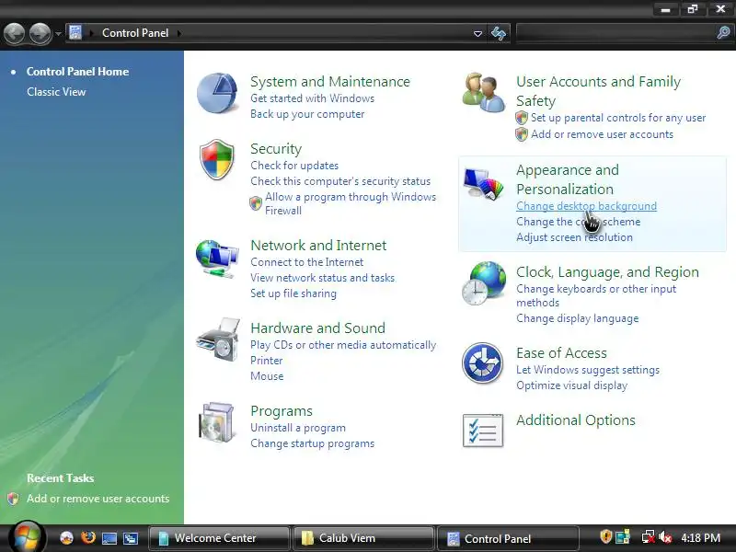Open the Network and Internet globe icon
The image size is (736, 552).
(217, 259)
